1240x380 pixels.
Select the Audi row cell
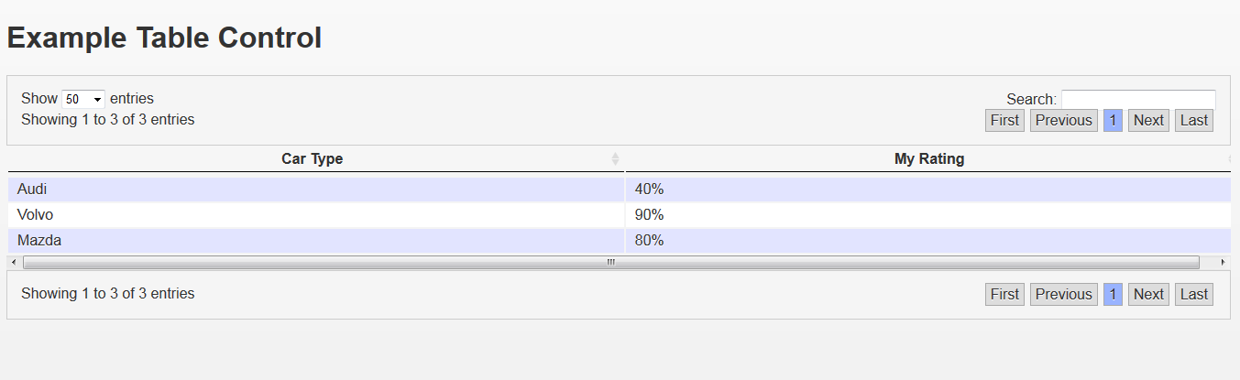32,190
